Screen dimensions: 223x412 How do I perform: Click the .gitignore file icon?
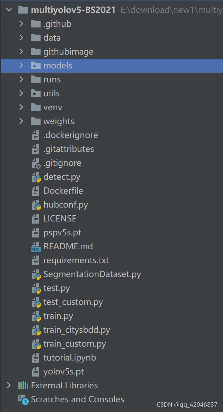(x=36, y=163)
